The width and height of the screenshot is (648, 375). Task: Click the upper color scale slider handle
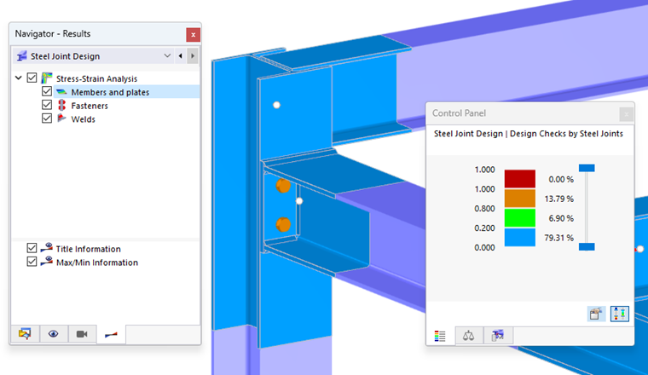coord(587,168)
